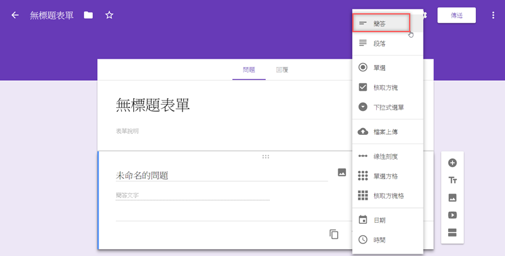This screenshot has height=256, width=505.
Task: Click the add question plus icon
Action: pos(452,163)
